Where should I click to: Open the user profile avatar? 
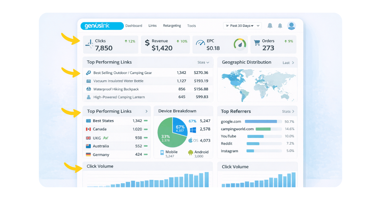pos(291,26)
